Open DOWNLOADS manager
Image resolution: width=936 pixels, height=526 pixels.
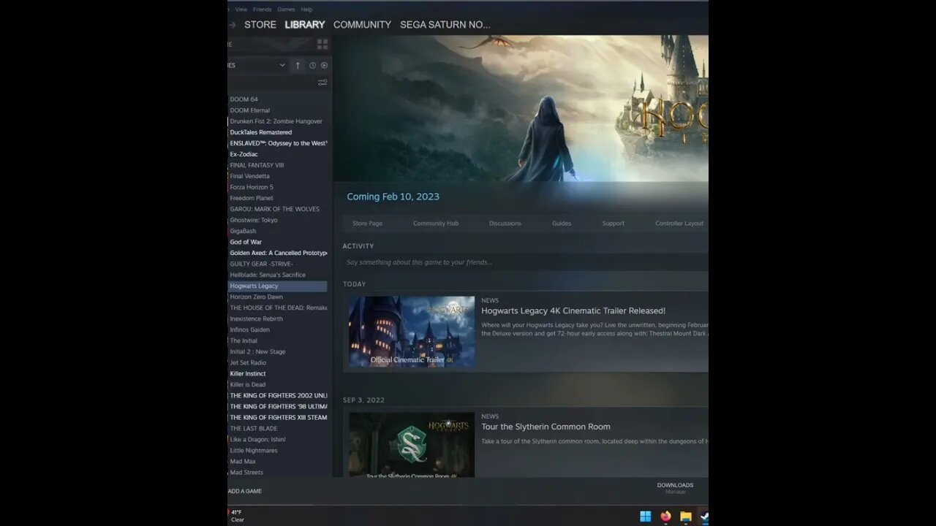coord(675,487)
